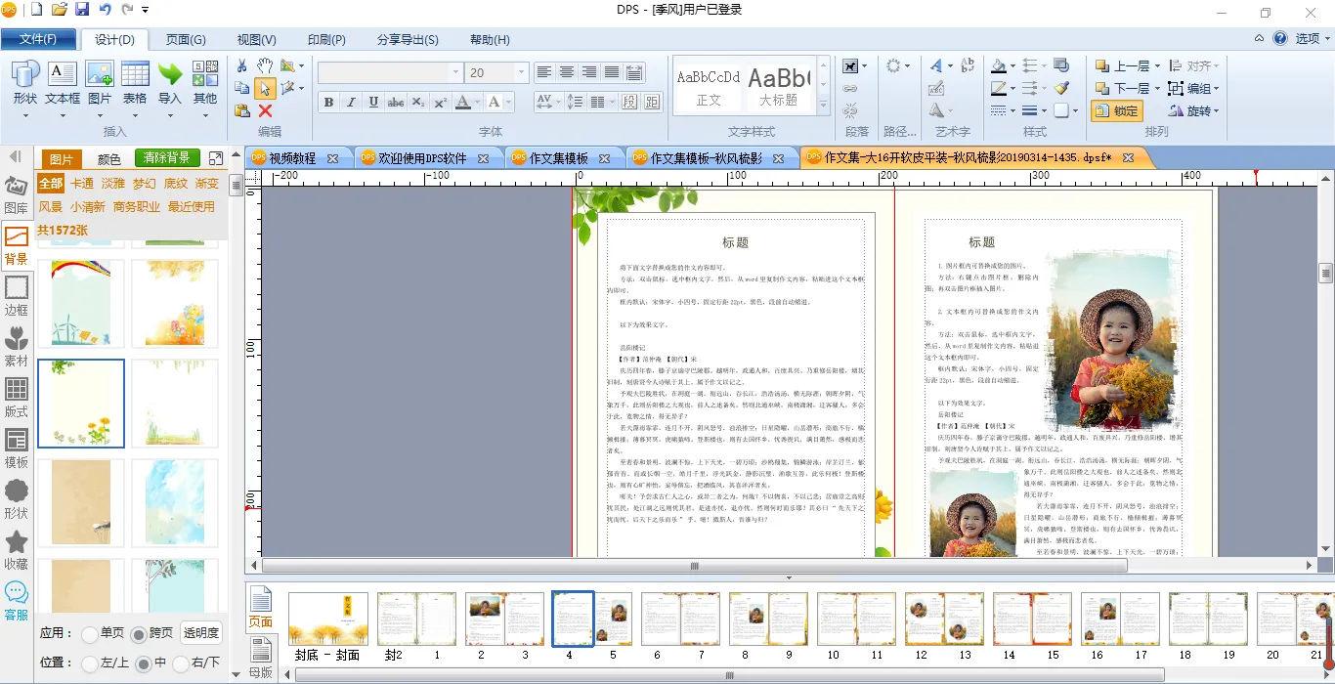This screenshot has height=684, width=1335.
Task: Open the 旋转 rotate dropdown
Action: click(1215, 111)
